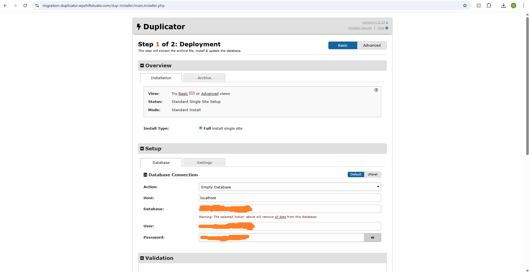Open the Action dropdown showing Empty Database
This screenshot has width=529, height=272.
click(x=290, y=187)
